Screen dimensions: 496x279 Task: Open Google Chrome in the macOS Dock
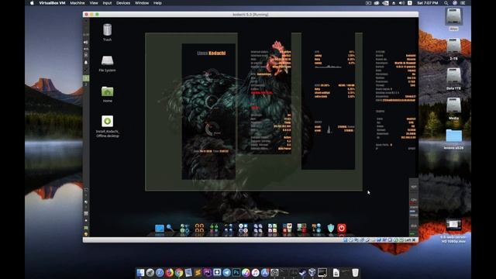(x=179, y=272)
